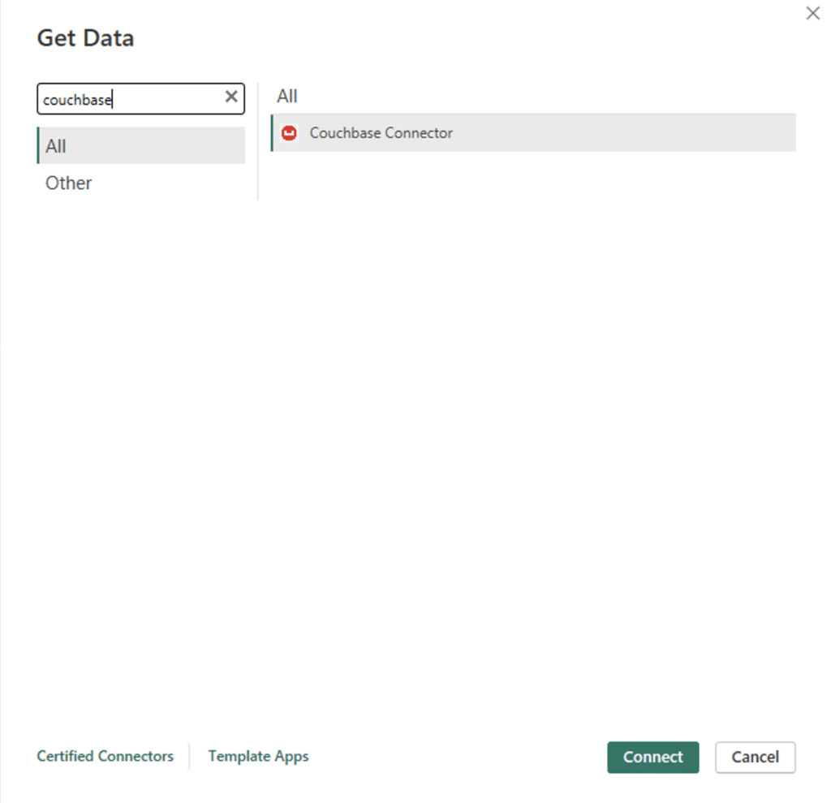The width and height of the screenshot is (831, 803).
Task: Click the clear-search X inside the search bar
Action: point(230,97)
